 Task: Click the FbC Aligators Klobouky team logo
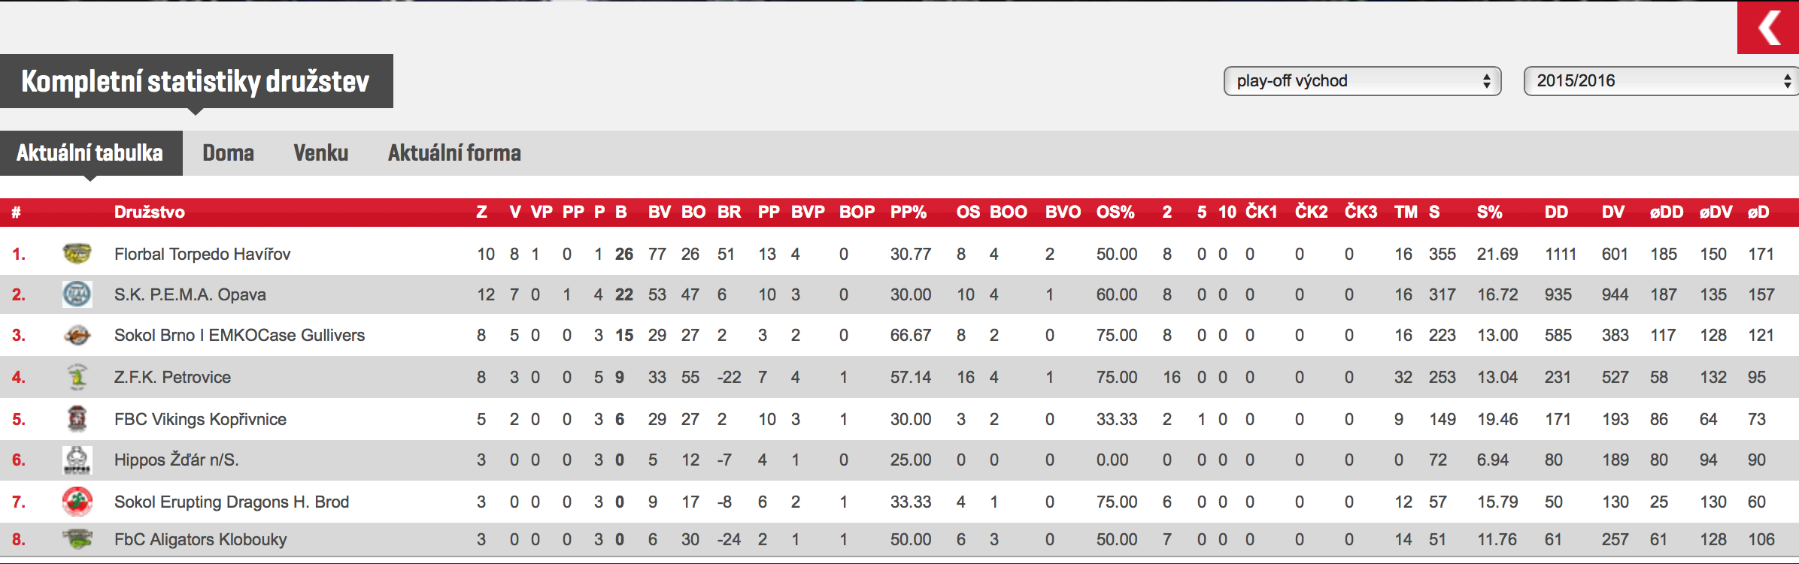point(77,538)
